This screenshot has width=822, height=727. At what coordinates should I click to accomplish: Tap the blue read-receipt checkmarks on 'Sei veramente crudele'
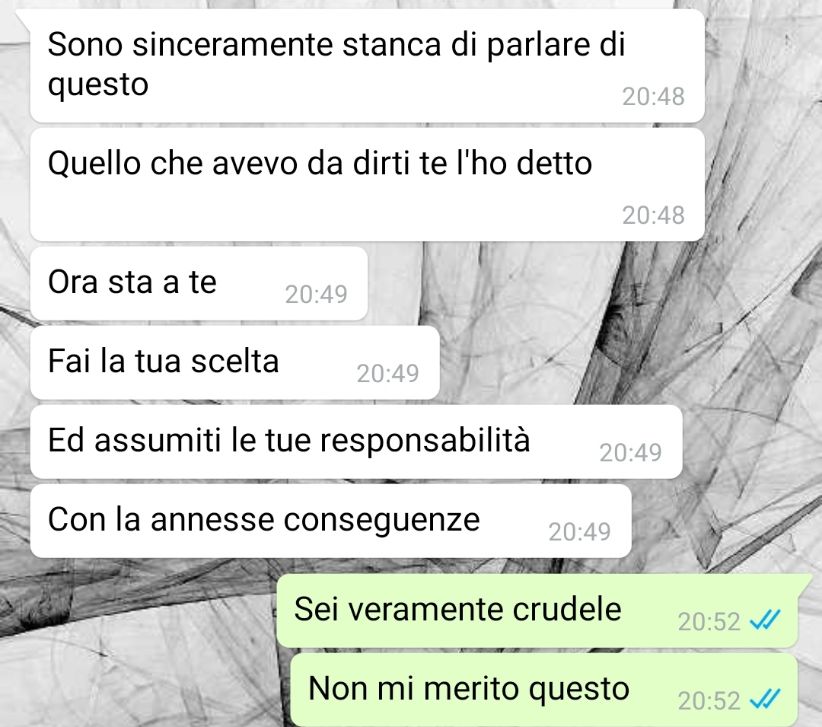pos(766,620)
